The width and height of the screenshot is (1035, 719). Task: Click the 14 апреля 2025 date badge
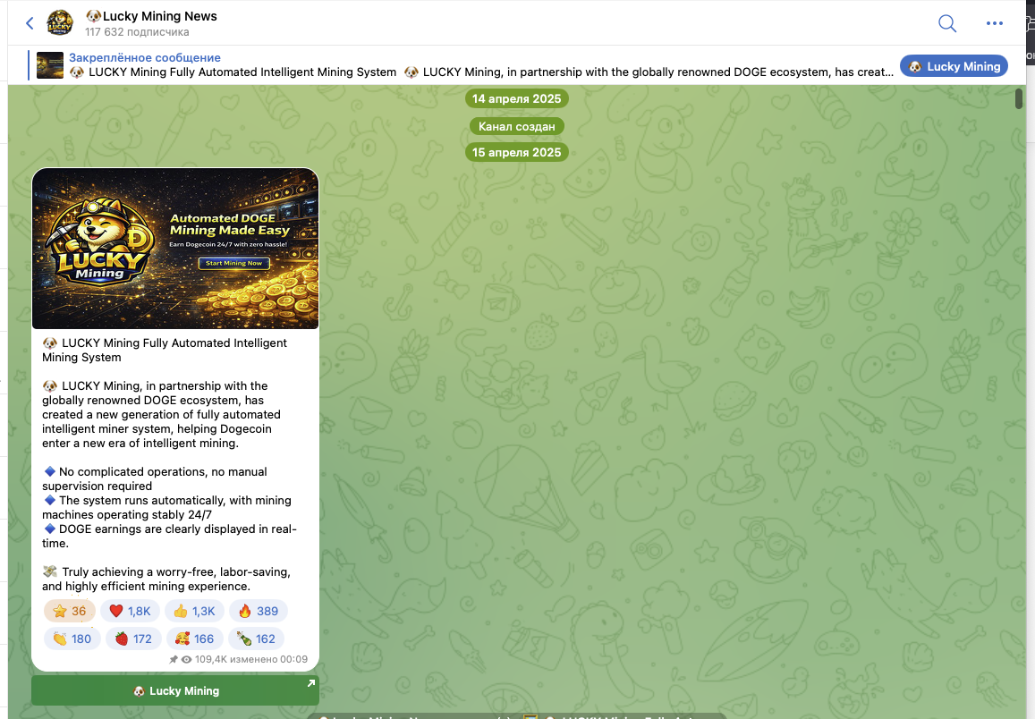[x=516, y=99]
